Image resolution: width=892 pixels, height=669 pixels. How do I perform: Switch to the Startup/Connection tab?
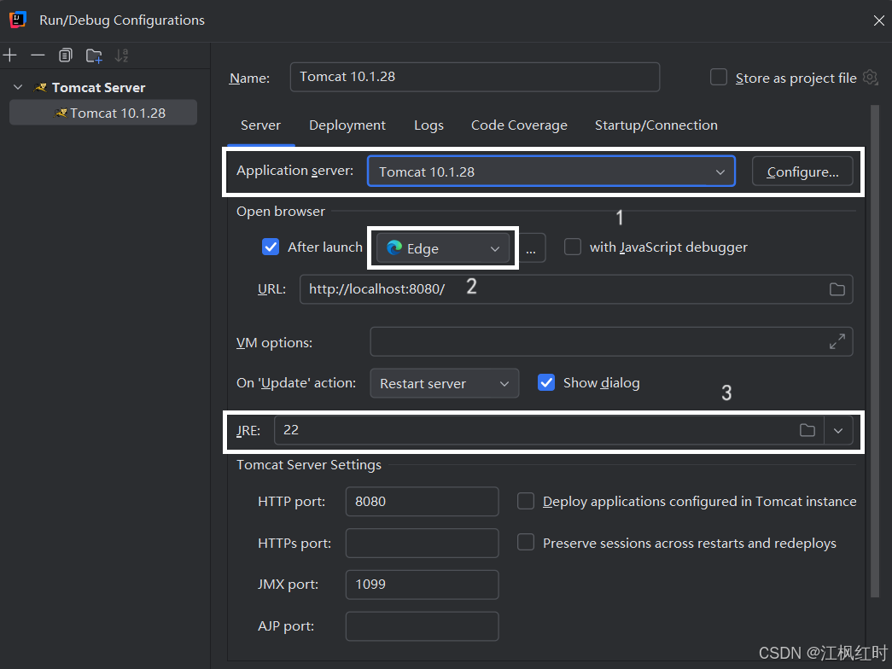[x=656, y=125]
